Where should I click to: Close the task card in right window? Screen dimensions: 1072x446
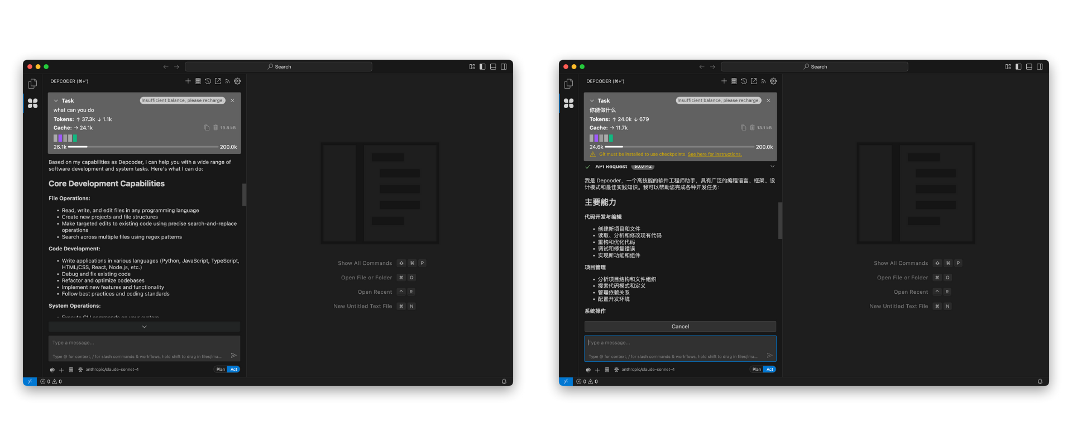768,100
